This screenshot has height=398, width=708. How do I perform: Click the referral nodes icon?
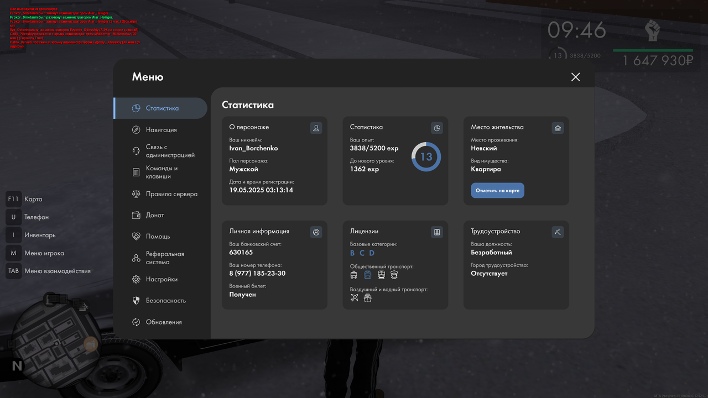[x=136, y=258]
